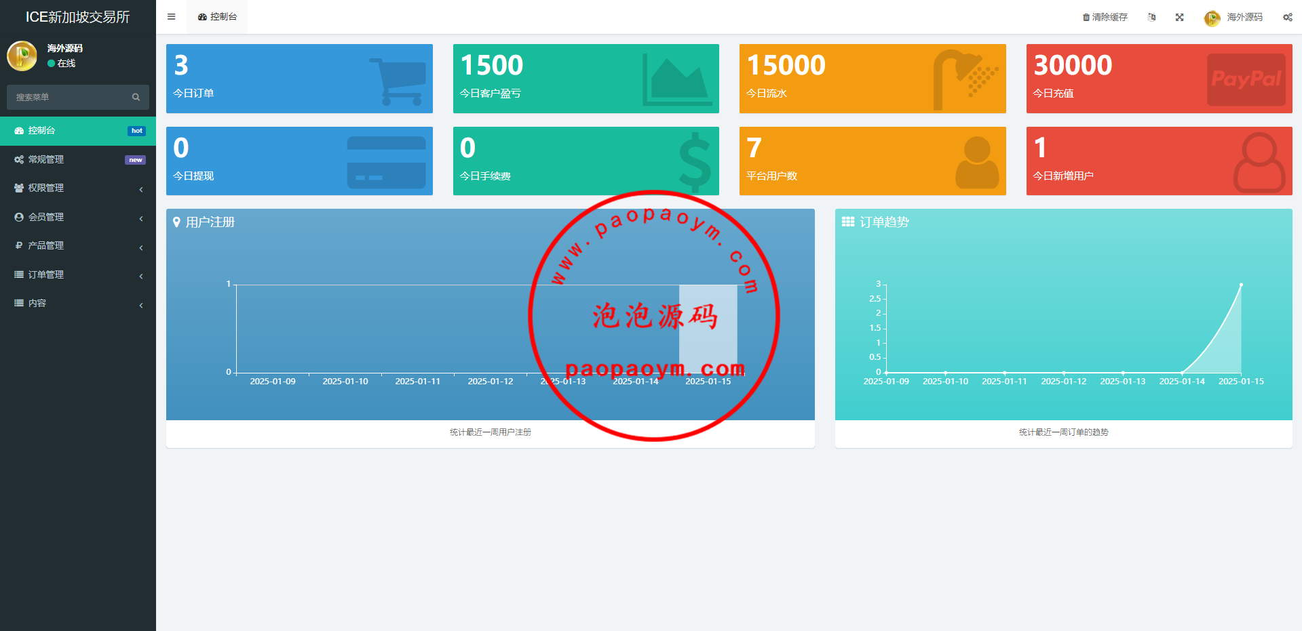Image resolution: width=1302 pixels, height=631 pixels.
Task: Click the search magnifier icon in the sidebar
Action: (136, 97)
